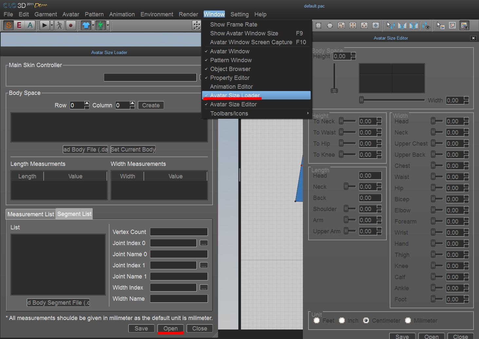This screenshot has height=339, width=479.
Task: Click the Vertex Count input field
Action: [x=179, y=232]
